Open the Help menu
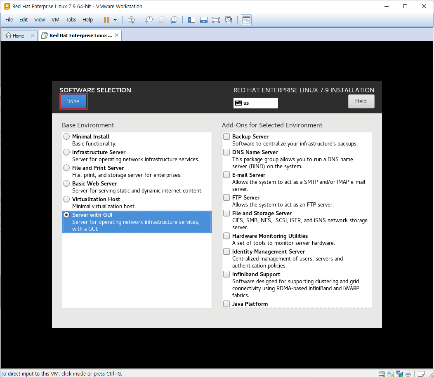 pyautogui.click(x=87, y=20)
